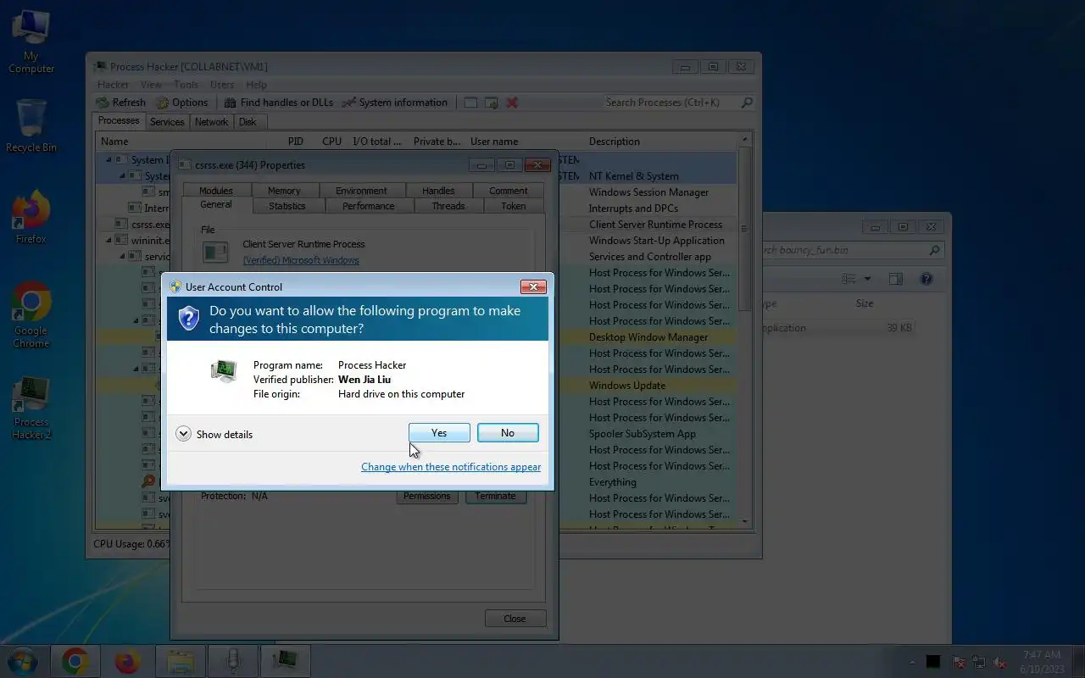
Task: Open the Modules tab in csrss.exe Properties
Action: click(x=216, y=191)
